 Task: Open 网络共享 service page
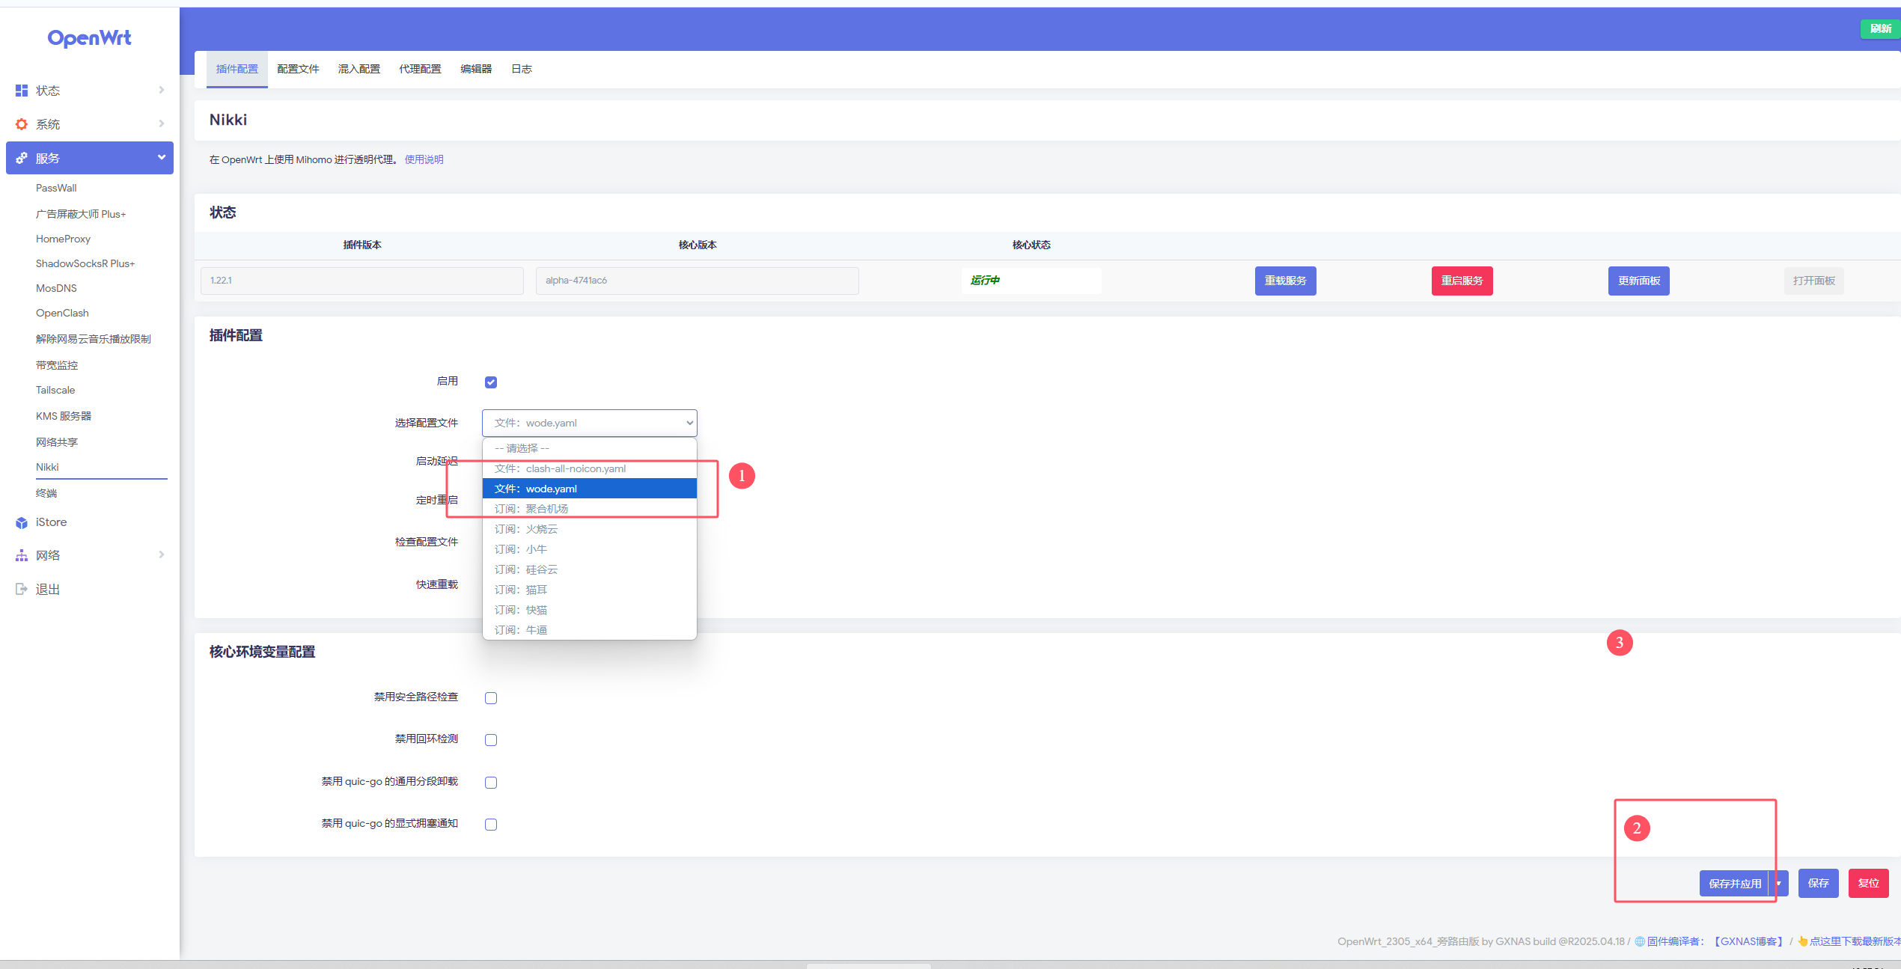(x=57, y=442)
